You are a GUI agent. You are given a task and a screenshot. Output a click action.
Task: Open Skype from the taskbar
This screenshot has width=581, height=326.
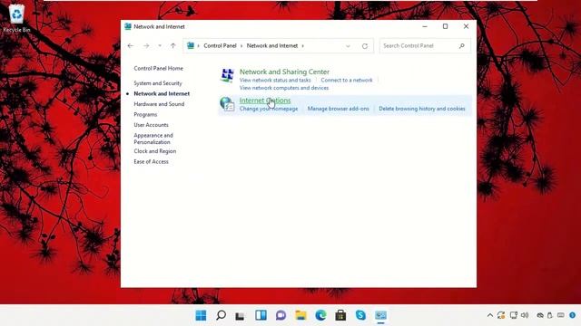pyautogui.click(x=360, y=315)
